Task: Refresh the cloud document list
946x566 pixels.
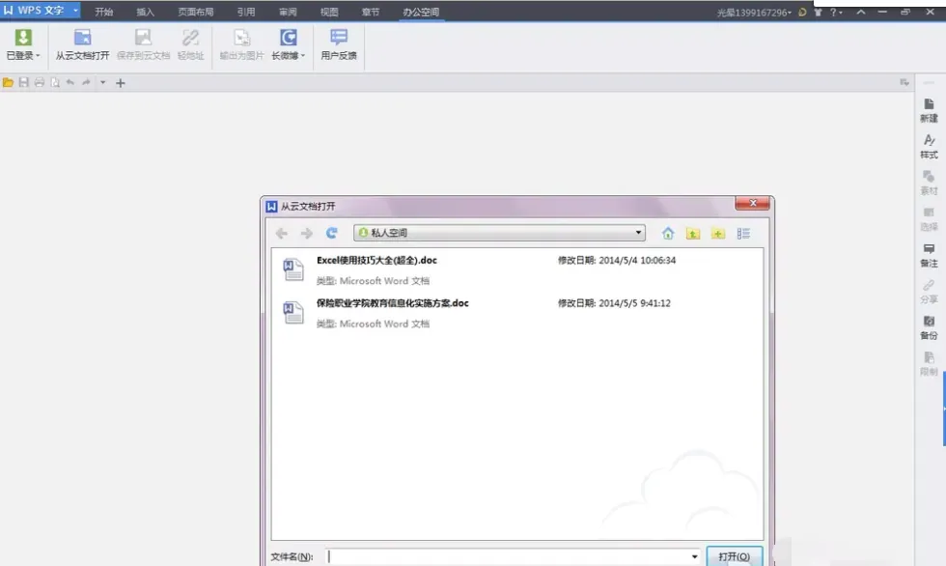Action: coord(331,233)
